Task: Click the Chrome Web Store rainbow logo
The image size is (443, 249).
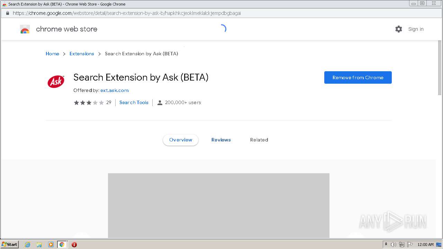Action: [x=25, y=29]
